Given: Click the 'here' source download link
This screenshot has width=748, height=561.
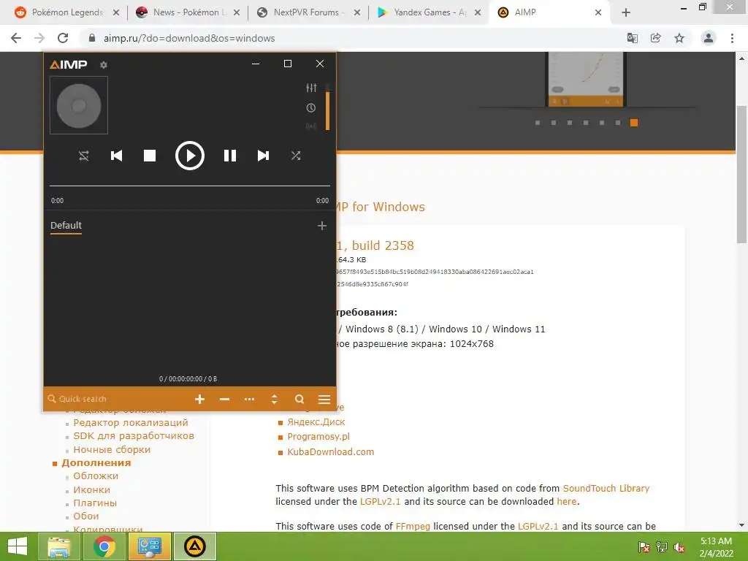Looking at the screenshot, I should tap(567, 501).
